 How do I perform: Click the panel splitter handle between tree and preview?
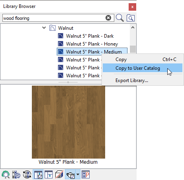coord(68,82)
